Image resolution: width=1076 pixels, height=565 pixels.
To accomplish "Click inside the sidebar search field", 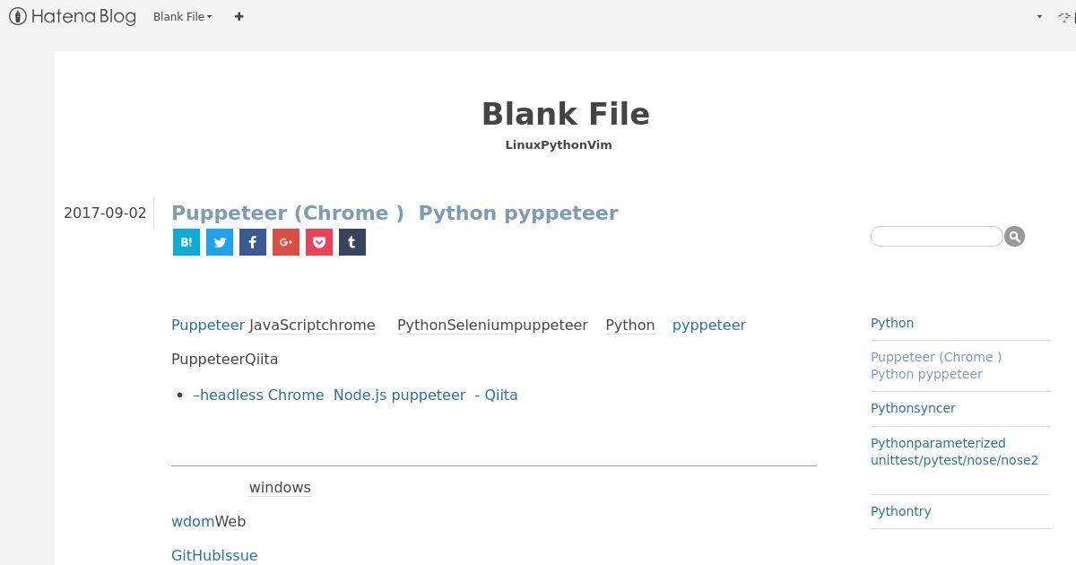I will pyautogui.click(x=936, y=237).
